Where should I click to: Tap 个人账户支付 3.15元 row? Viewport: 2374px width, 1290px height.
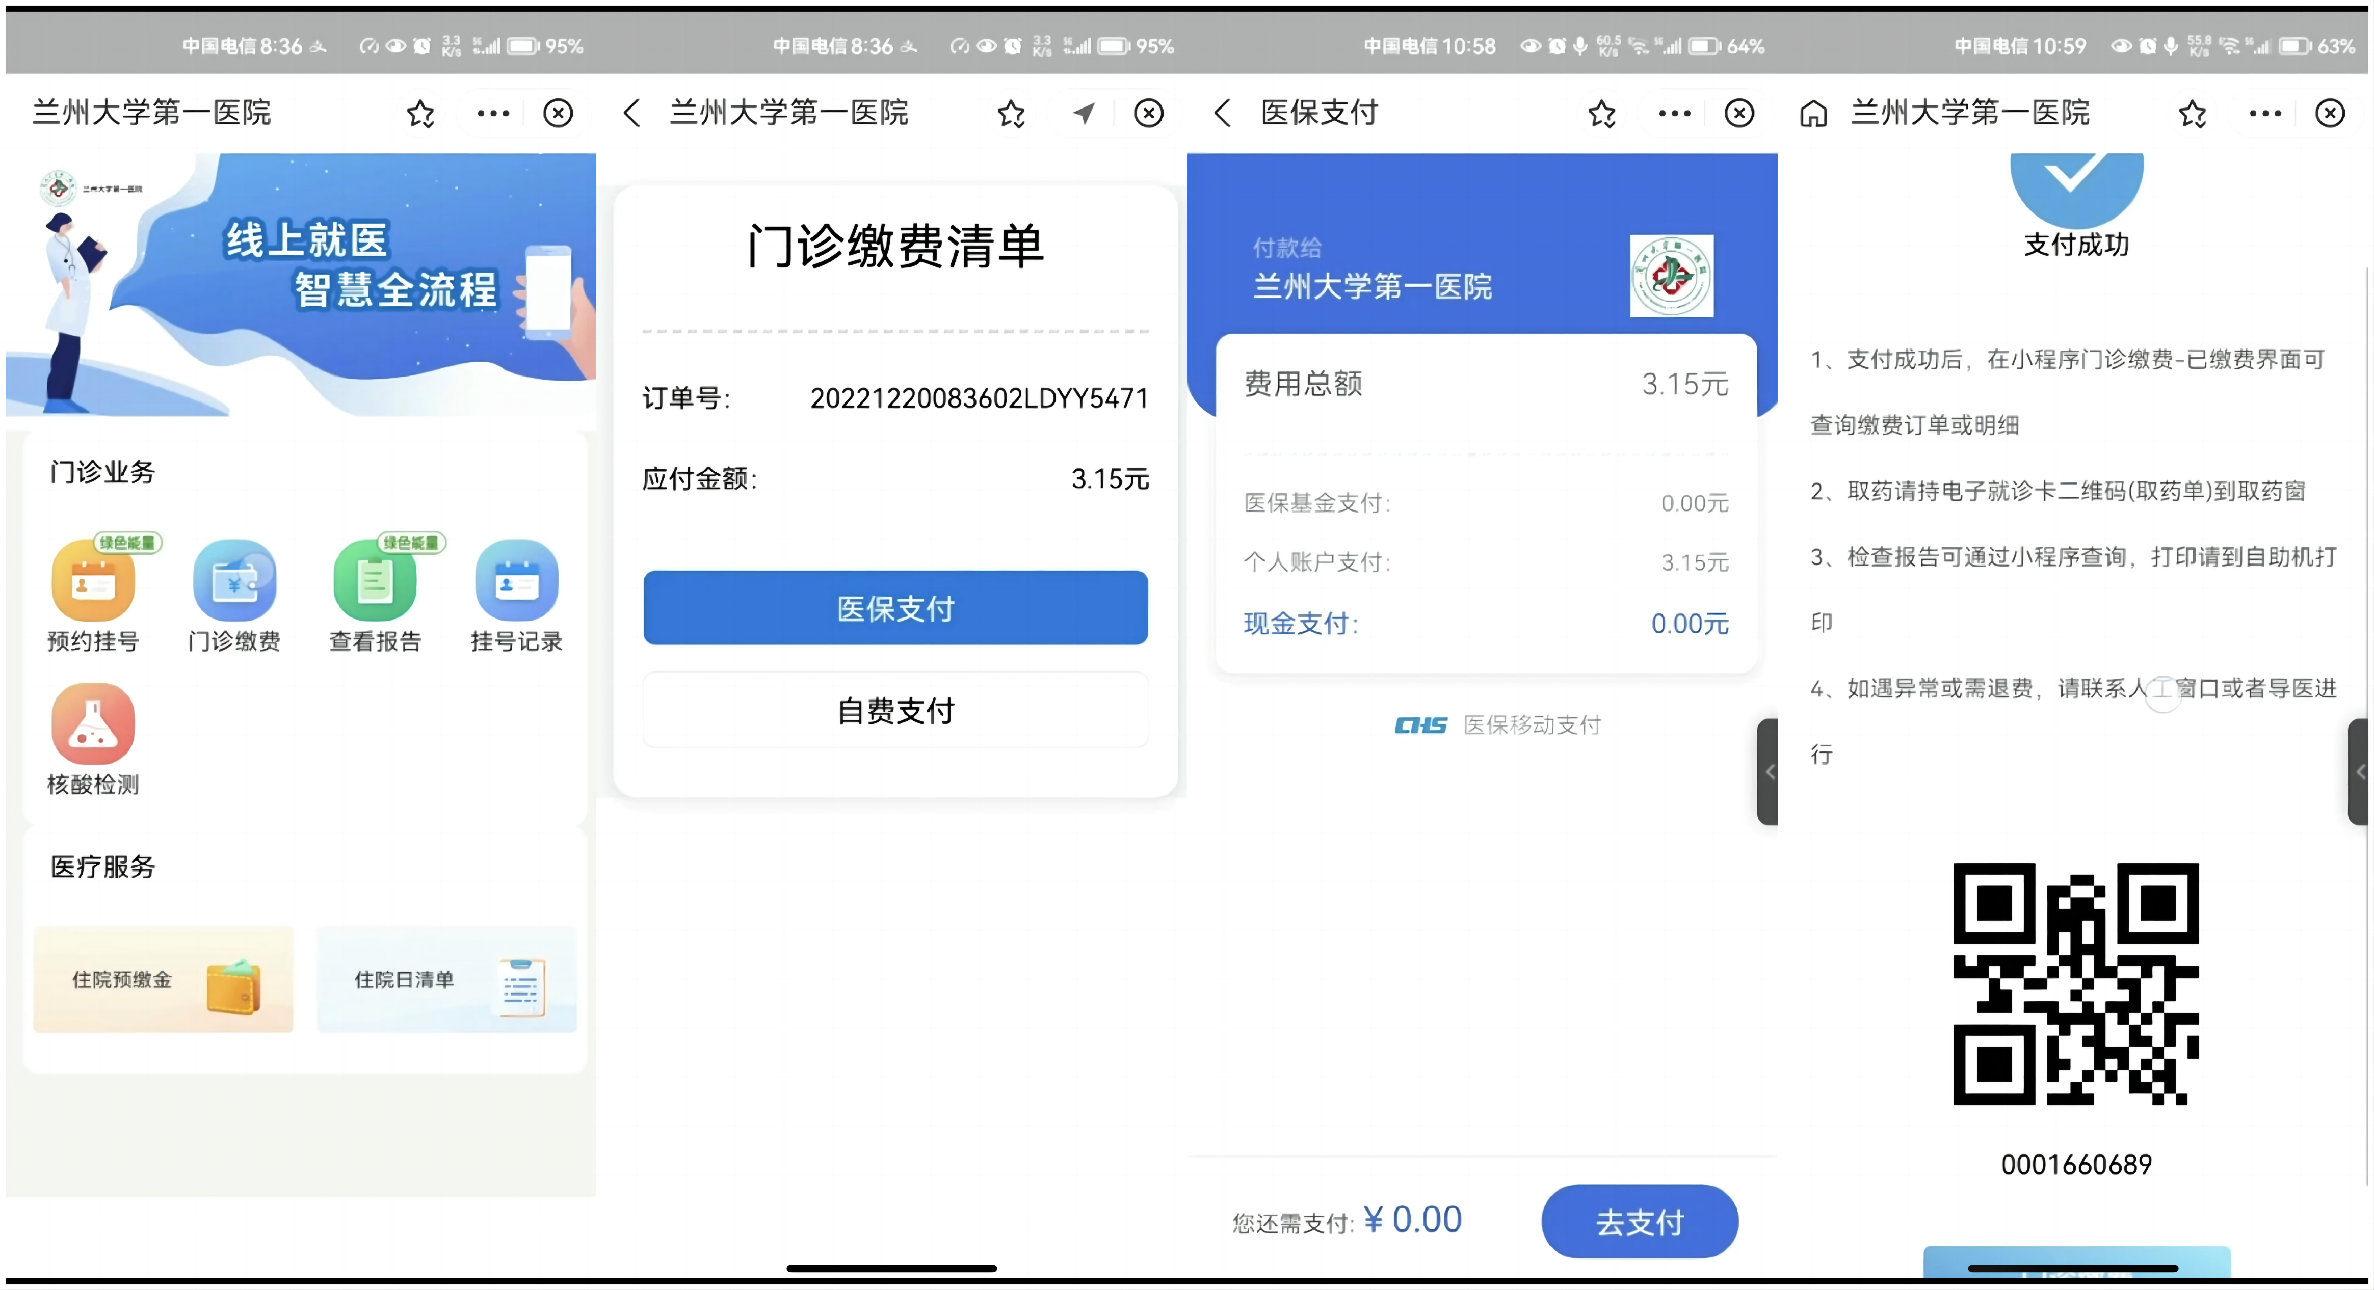pyautogui.click(x=1487, y=562)
